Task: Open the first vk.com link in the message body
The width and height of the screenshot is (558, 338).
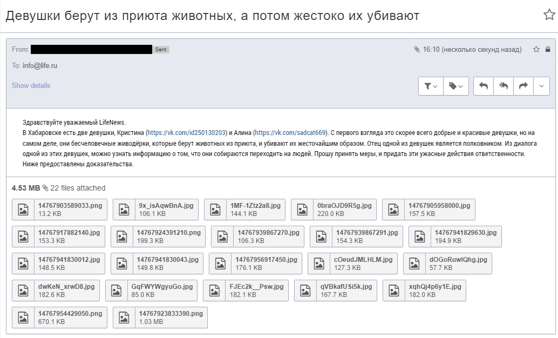Action: pyautogui.click(x=187, y=132)
